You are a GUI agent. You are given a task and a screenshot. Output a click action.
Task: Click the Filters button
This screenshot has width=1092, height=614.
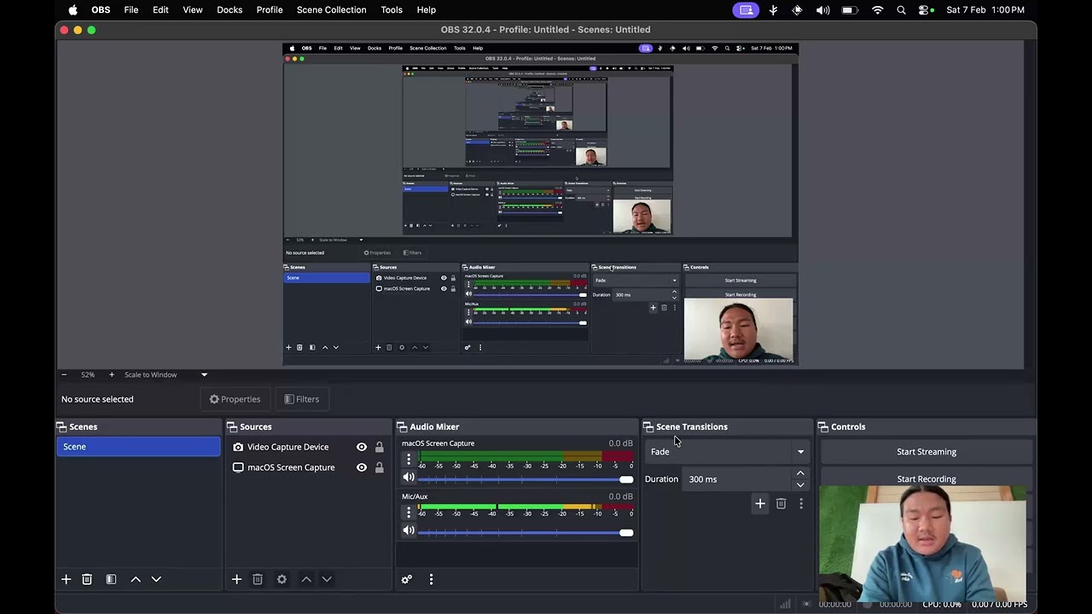click(301, 399)
